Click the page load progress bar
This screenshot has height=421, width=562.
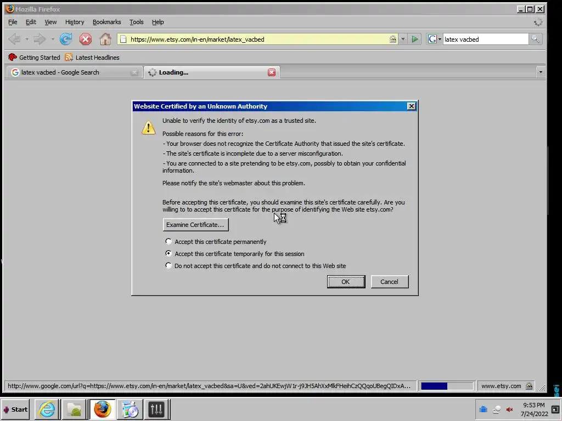click(x=447, y=386)
